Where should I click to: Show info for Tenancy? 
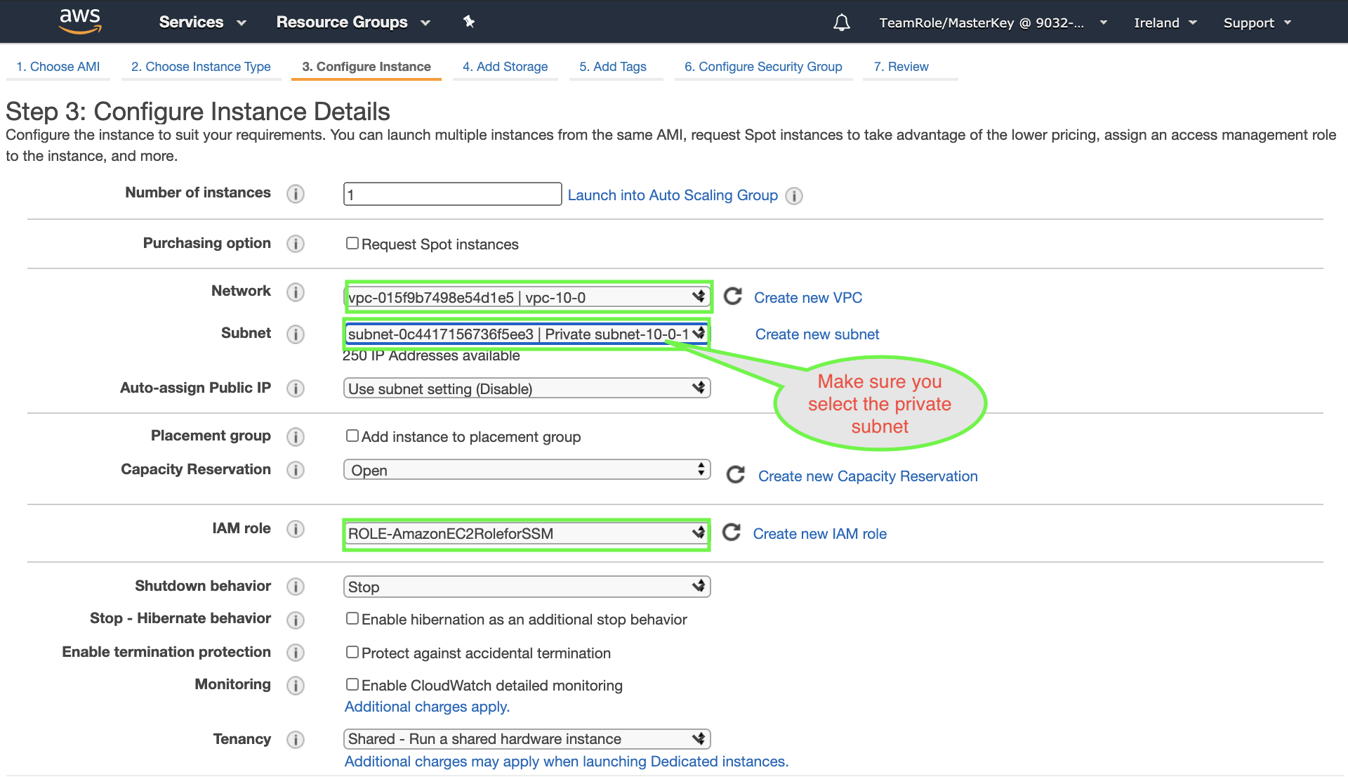[x=296, y=740]
